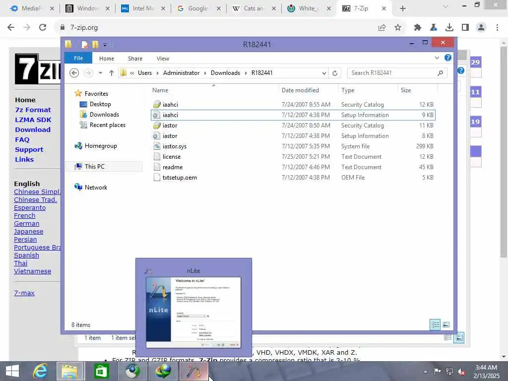Open Quick Access Toolbar customize dropdown
The width and height of the screenshot is (508, 381).
tap(105, 45)
